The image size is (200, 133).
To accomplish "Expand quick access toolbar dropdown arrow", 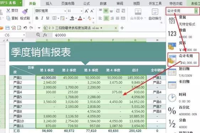I will click(x=39, y=28).
